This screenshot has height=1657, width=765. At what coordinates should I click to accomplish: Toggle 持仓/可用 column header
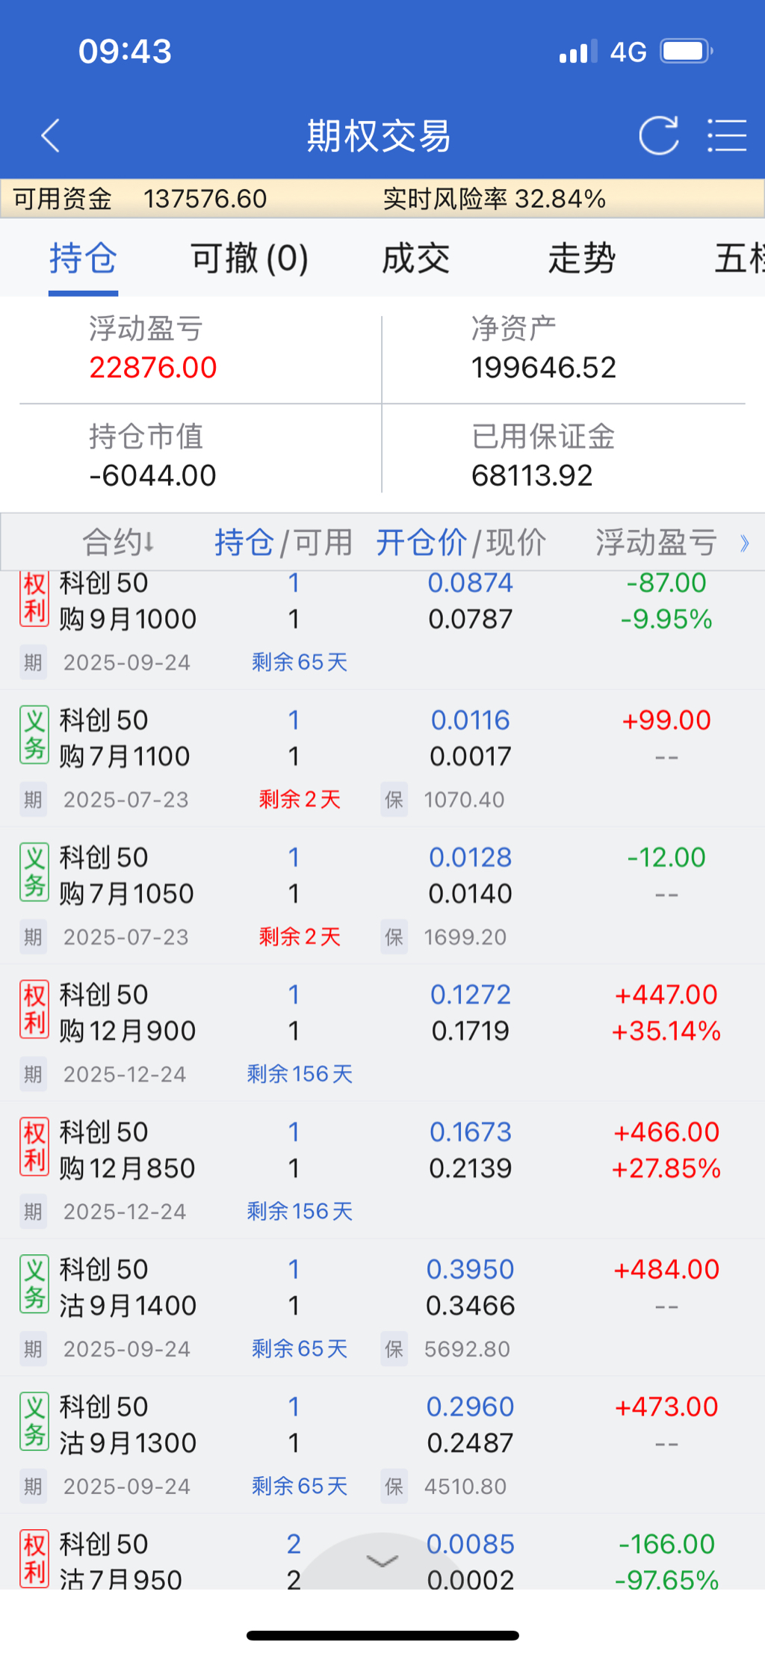pos(283,543)
